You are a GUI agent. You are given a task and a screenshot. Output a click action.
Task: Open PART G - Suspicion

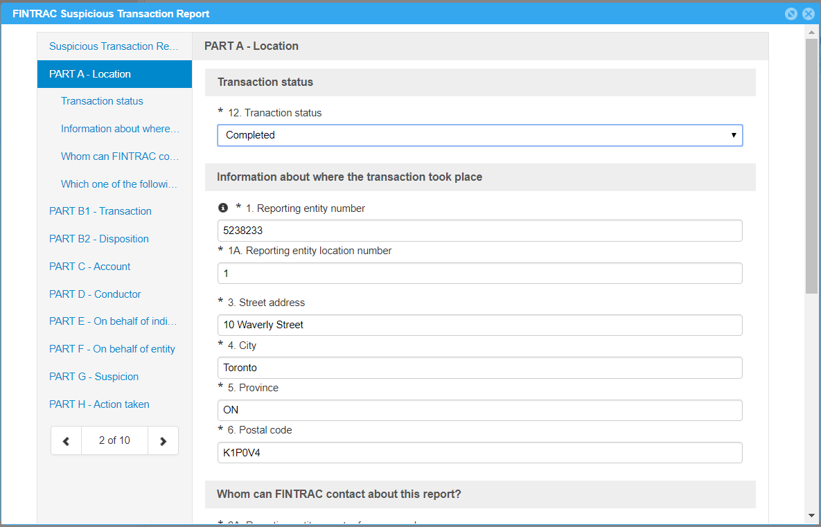point(94,377)
